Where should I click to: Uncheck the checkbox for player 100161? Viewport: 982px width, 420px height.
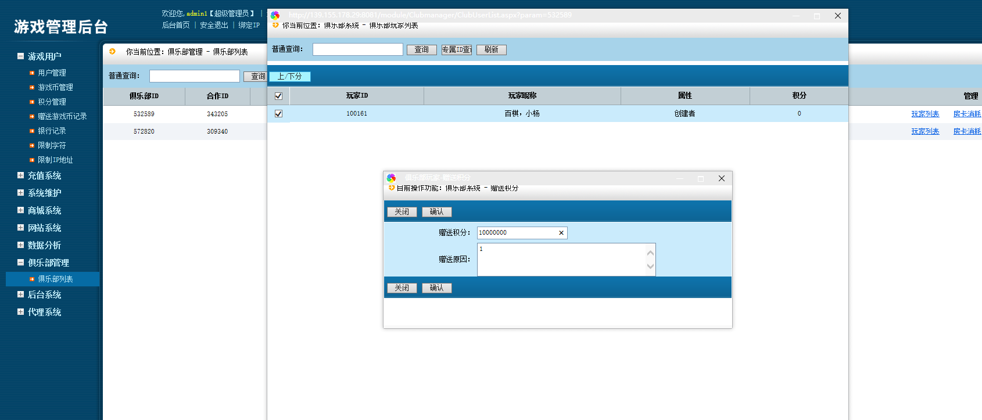click(x=278, y=114)
